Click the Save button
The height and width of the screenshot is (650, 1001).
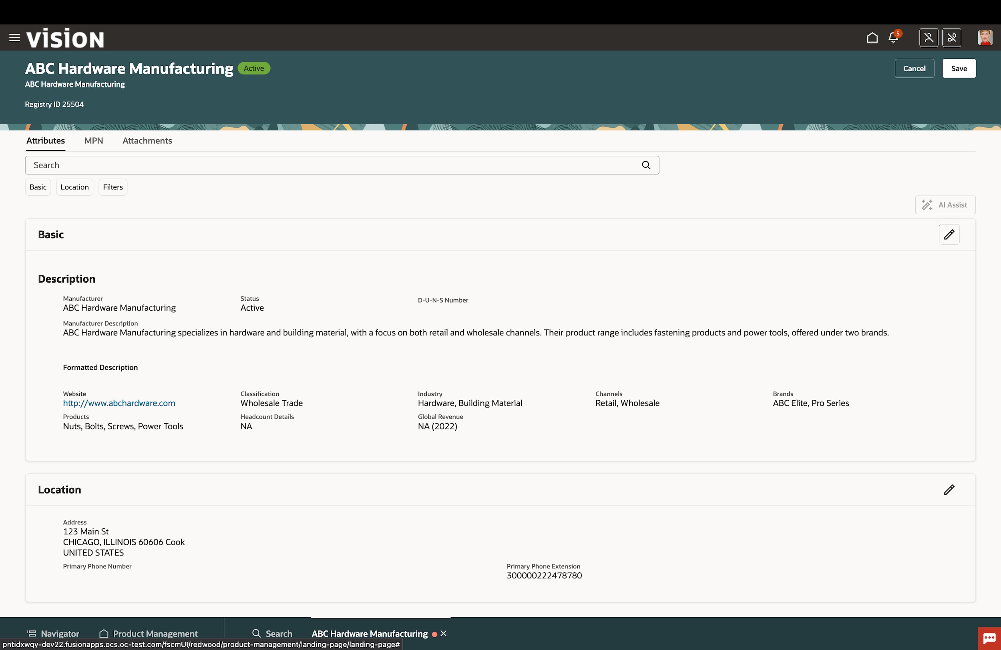[x=959, y=68]
